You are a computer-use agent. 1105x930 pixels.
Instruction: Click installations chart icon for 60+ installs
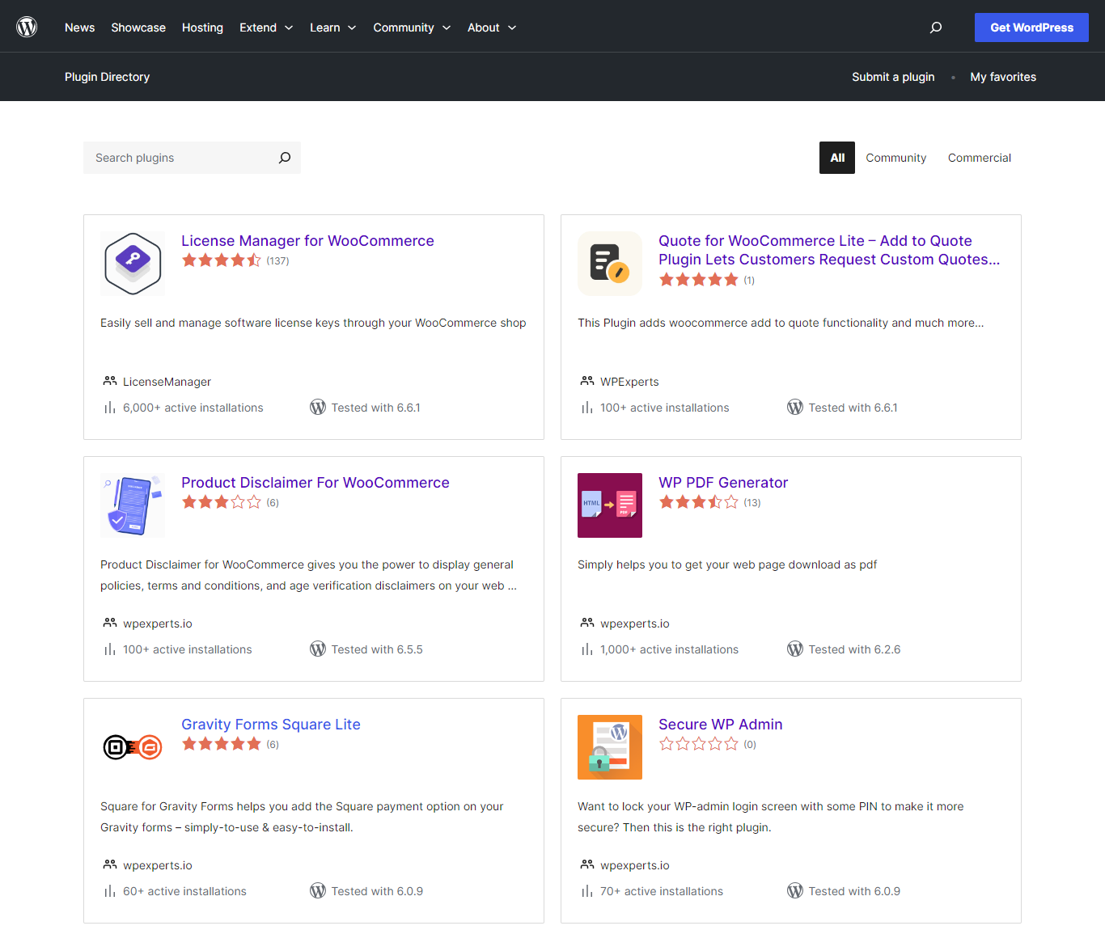coord(110,891)
